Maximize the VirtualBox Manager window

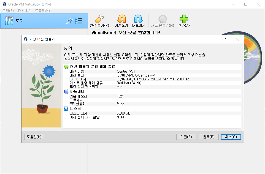coord(246,4)
